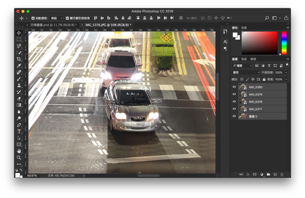Screen dimensions: 305x198
Task: Select the Dodge tool
Action: (19, 118)
